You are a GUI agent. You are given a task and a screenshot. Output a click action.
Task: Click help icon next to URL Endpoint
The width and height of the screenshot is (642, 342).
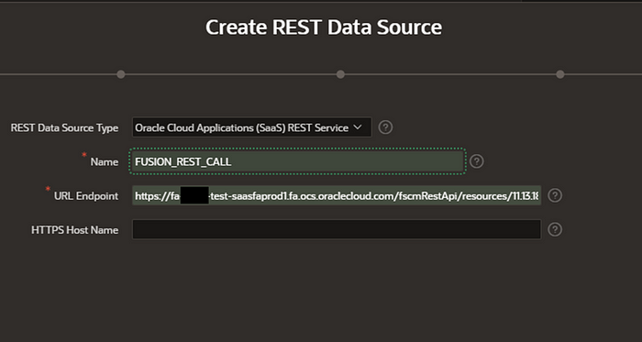tap(555, 195)
